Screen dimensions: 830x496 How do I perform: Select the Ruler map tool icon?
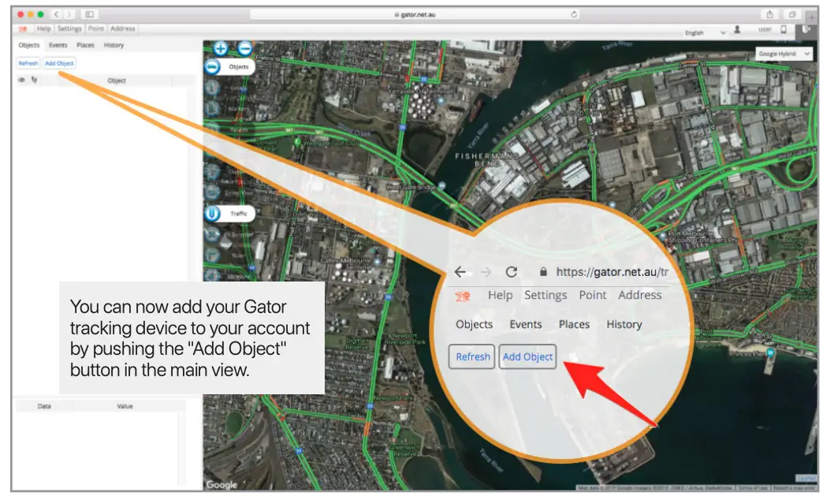[x=212, y=255]
